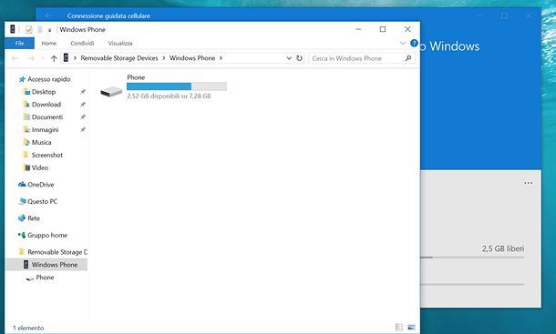Click the pin icon next to Documenti
The image size is (556, 334).
point(83,116)
